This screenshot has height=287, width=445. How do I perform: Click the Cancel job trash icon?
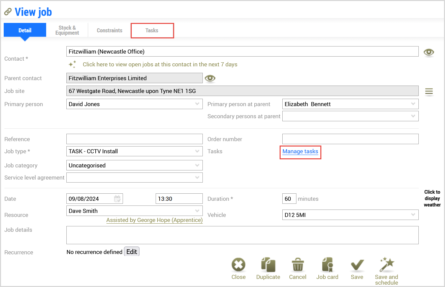[x=298, y=265]
